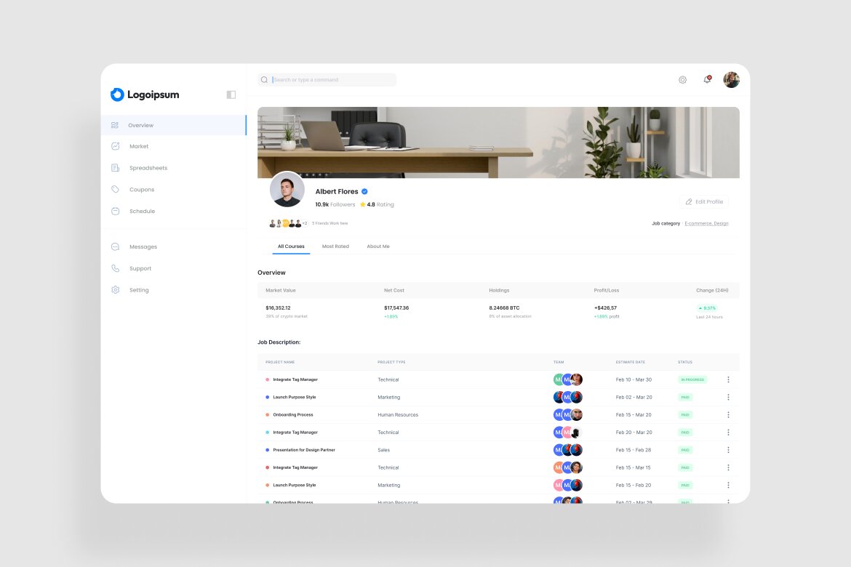Open the Schedule calendar icon
This screenshot has height=567, width=851.
[114, 212]
